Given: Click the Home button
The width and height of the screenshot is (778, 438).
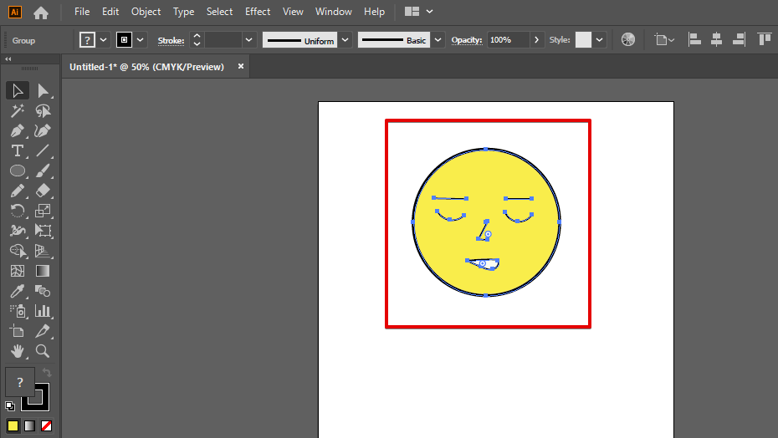Looking at the screenshot, I should (41, 13).
